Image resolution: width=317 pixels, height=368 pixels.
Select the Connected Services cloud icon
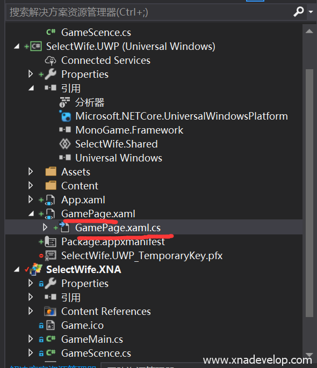click(x=51, y=61)
